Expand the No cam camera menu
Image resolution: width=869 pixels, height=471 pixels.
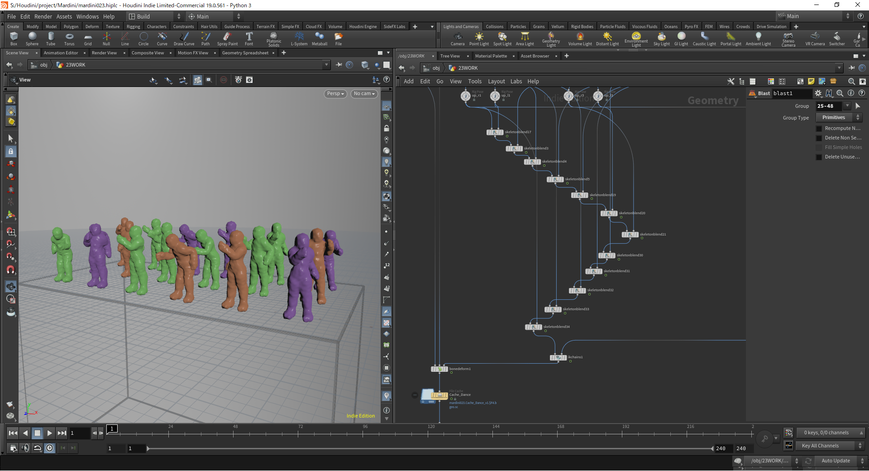(x=364, y=94)
